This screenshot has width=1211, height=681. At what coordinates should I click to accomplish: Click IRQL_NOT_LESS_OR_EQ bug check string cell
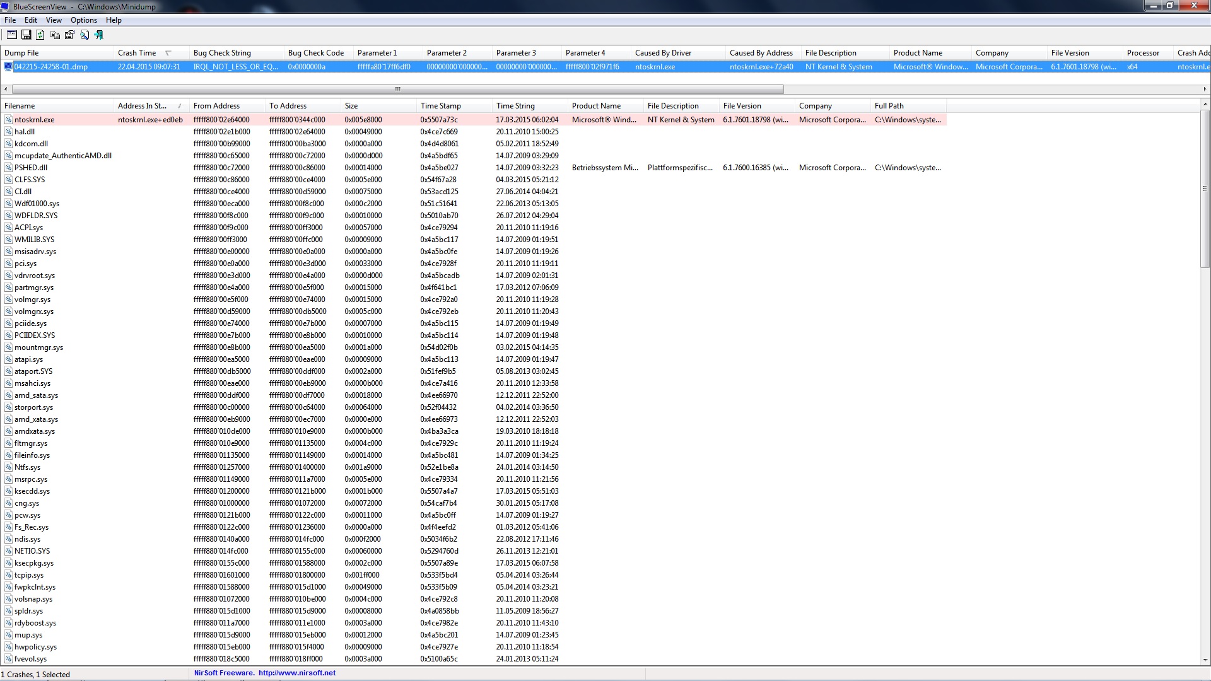[236, 66]
